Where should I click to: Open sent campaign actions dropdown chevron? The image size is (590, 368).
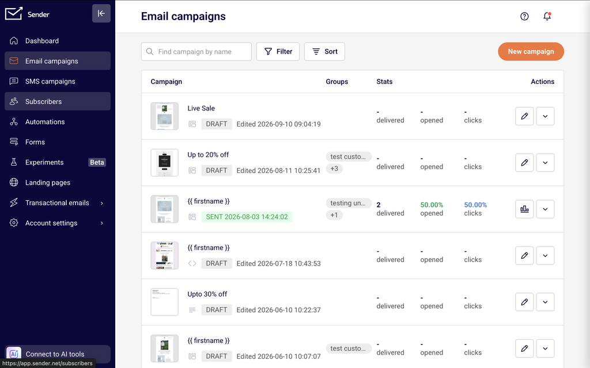click(x=545, y=209)
